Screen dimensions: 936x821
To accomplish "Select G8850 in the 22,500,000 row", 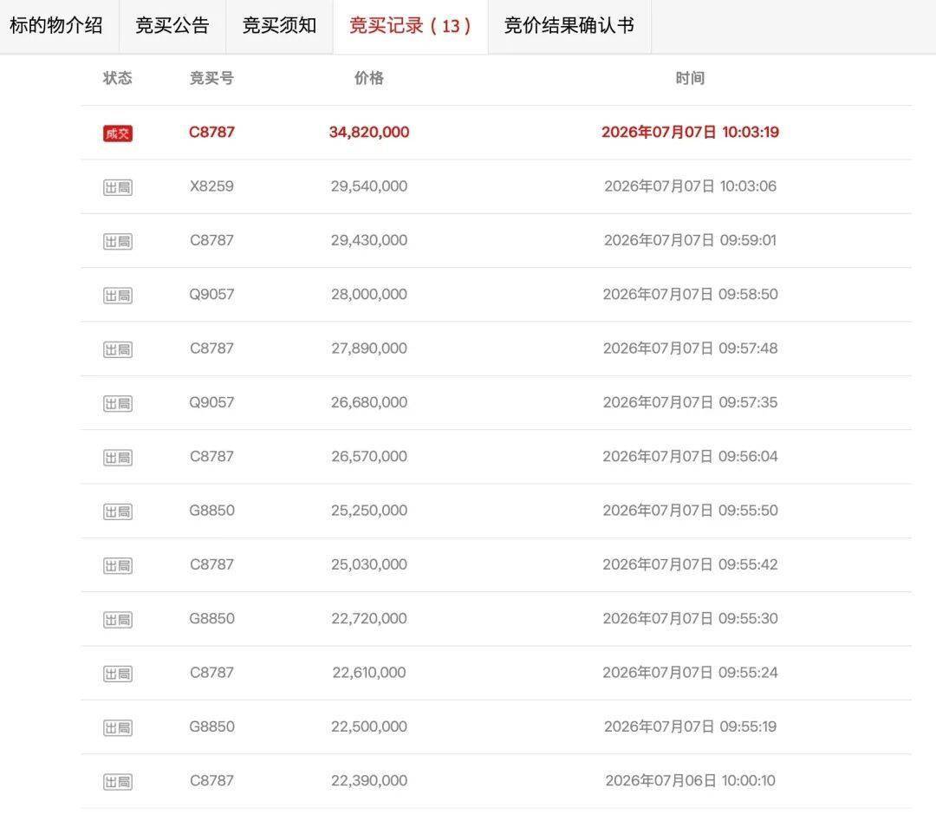I will click(212, 727).
